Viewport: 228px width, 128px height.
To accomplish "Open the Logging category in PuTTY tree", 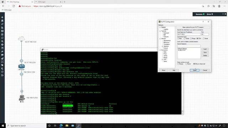I will pos(166,29).
